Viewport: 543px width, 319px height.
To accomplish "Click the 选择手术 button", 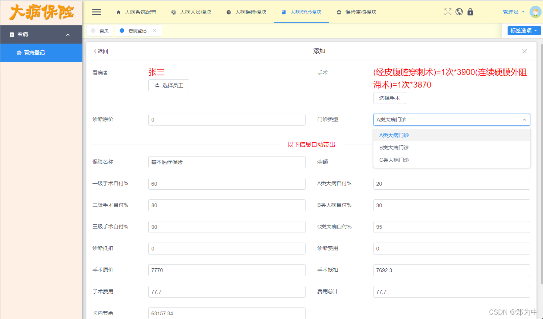I will pos(389,98).
